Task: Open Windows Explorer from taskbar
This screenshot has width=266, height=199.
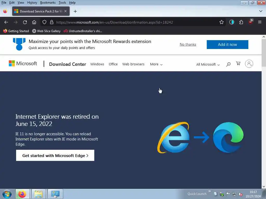Action: point(38,194)
